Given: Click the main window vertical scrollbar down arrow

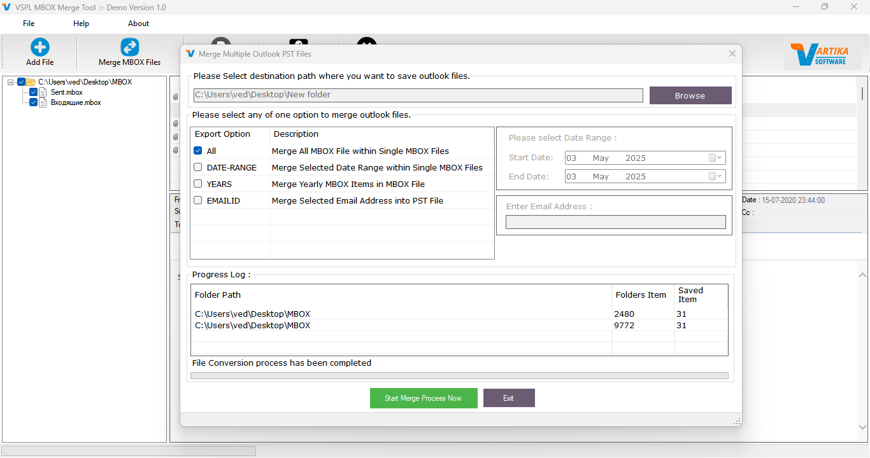Looking at the screenshot, I should pyautogui.click(x=863, y=427).
